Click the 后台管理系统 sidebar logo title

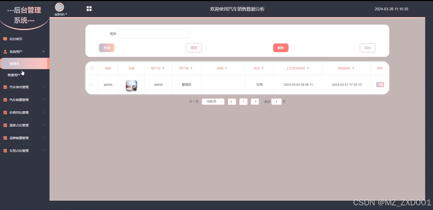24,15
